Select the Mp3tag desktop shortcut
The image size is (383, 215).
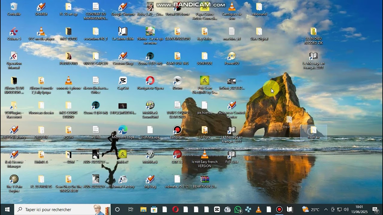point(150,182)
